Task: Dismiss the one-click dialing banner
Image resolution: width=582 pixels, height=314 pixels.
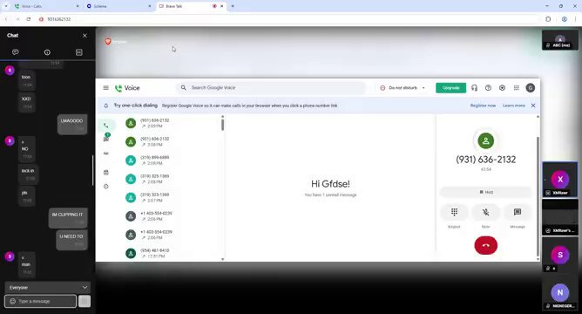Action: 533,106
